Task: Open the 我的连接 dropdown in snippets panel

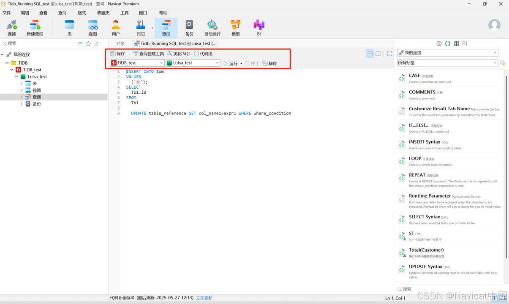Action: (447, 53)
